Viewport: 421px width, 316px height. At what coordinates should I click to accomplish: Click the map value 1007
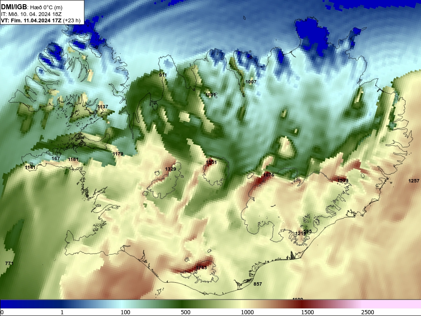click(251, 82)
